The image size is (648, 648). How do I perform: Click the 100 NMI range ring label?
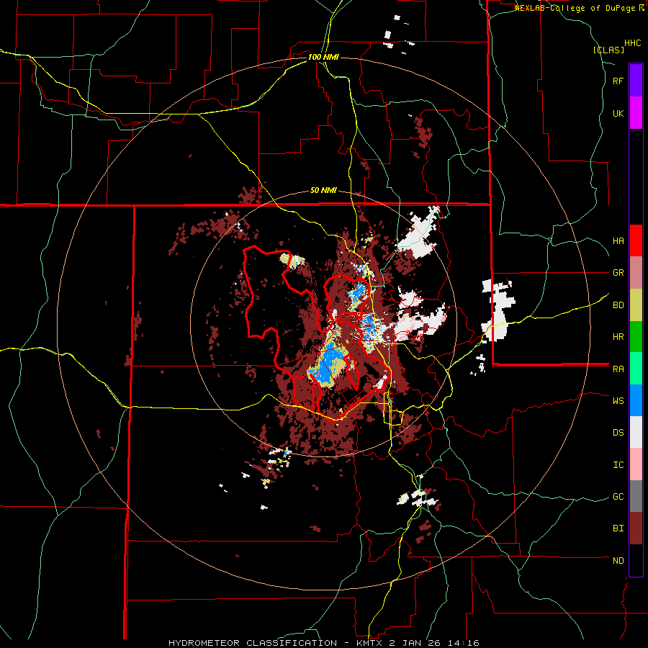pos(323,57)
